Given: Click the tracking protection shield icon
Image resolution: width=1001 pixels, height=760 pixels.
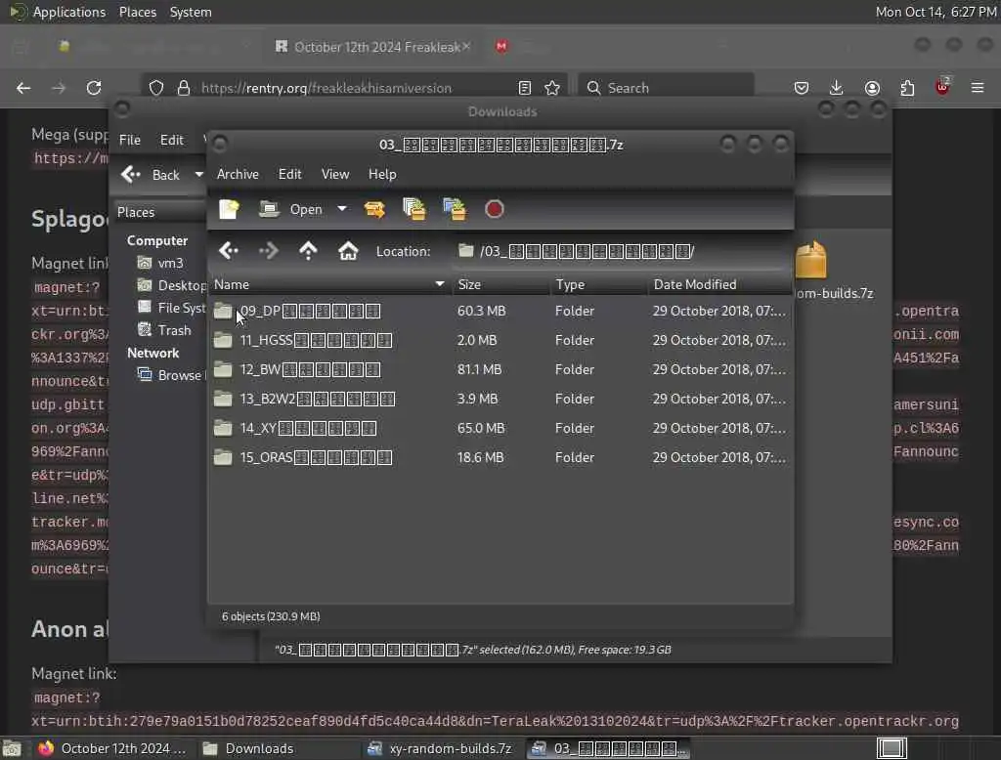Looking at the screenshot, I should point(156,88).
